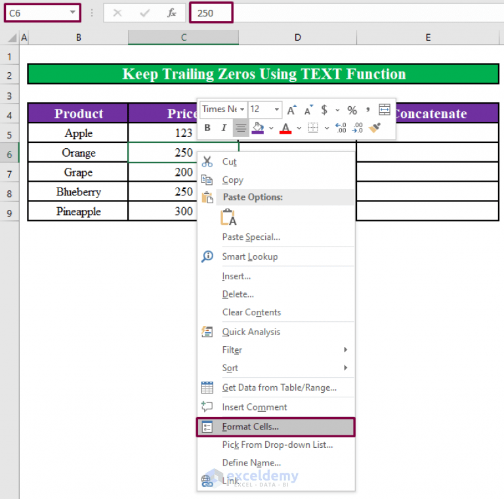Select column C header
The width and height of the screenshot is (504, 499).
point(184,37)
